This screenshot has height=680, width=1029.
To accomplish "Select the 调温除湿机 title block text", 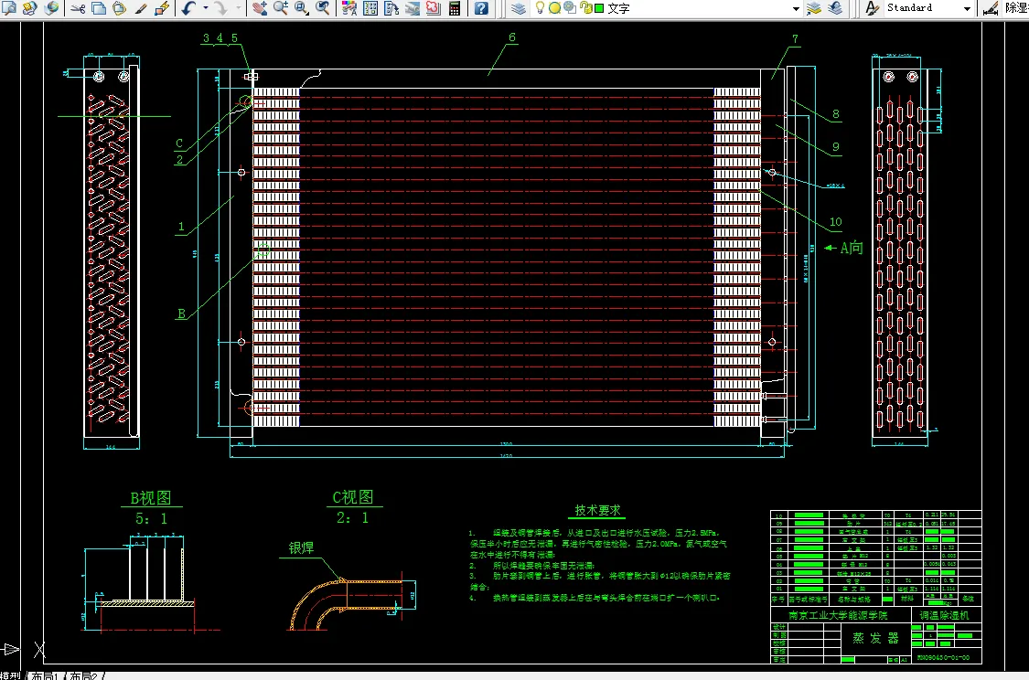I will pyautogui.click(x=944, y=615).
